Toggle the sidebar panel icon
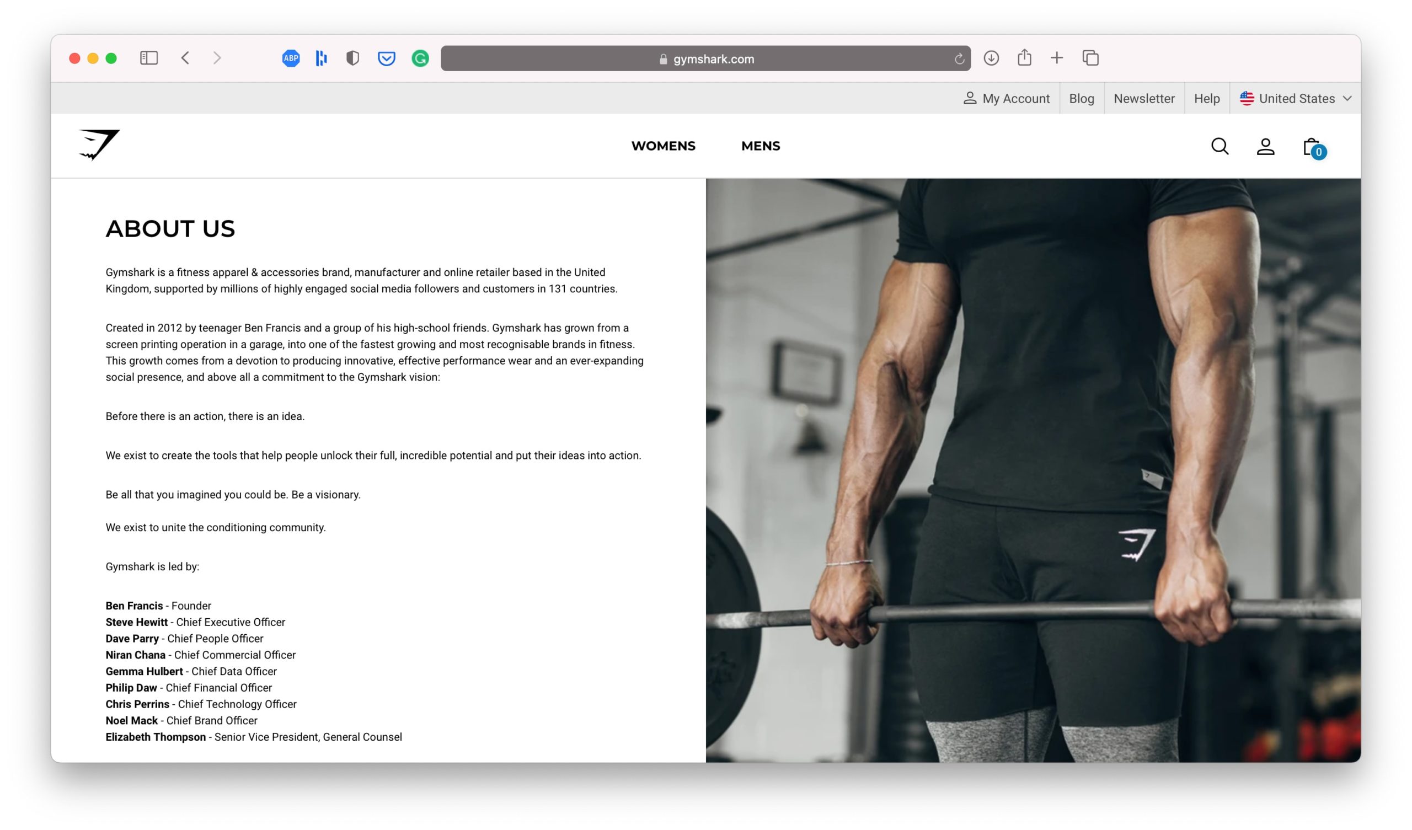Screen dimensions: 1412x830 click(150, 57)
